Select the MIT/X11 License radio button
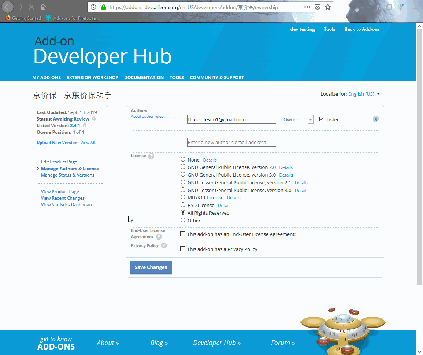This screenshot has width=423, height=355. pos(183,197)
